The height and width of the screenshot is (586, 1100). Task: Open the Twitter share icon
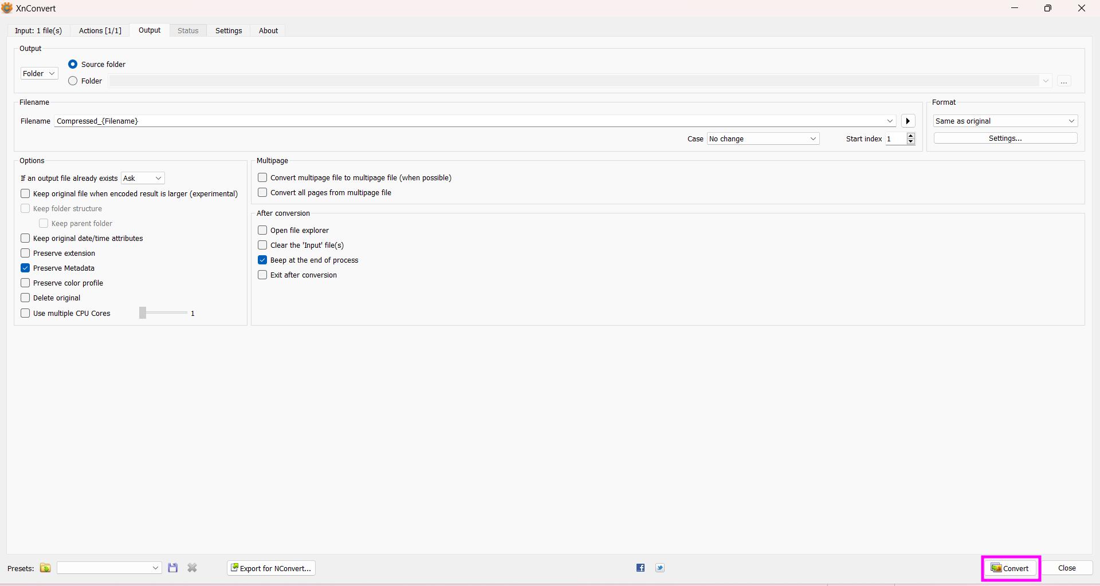(x=660, y=568)
